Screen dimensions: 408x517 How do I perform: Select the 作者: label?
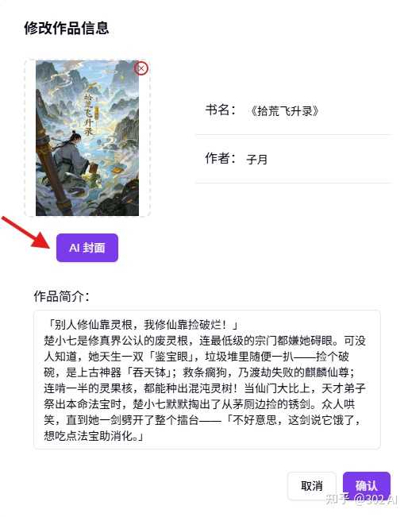221,158
